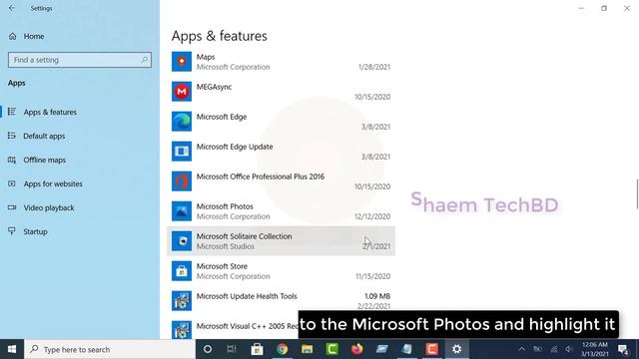The height and width of the screenshot is (359, 639).
Task: Click the back arrow in Settings
Action: [12, 8]
